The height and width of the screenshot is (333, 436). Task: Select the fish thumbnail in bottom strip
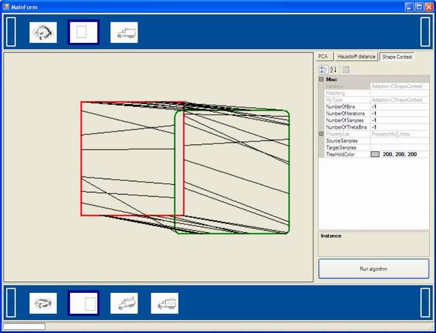pyautogui.click(x=43, y=303)
